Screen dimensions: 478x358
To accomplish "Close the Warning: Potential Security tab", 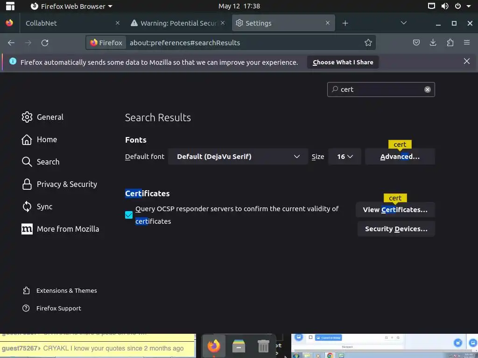I will (223, 23).
